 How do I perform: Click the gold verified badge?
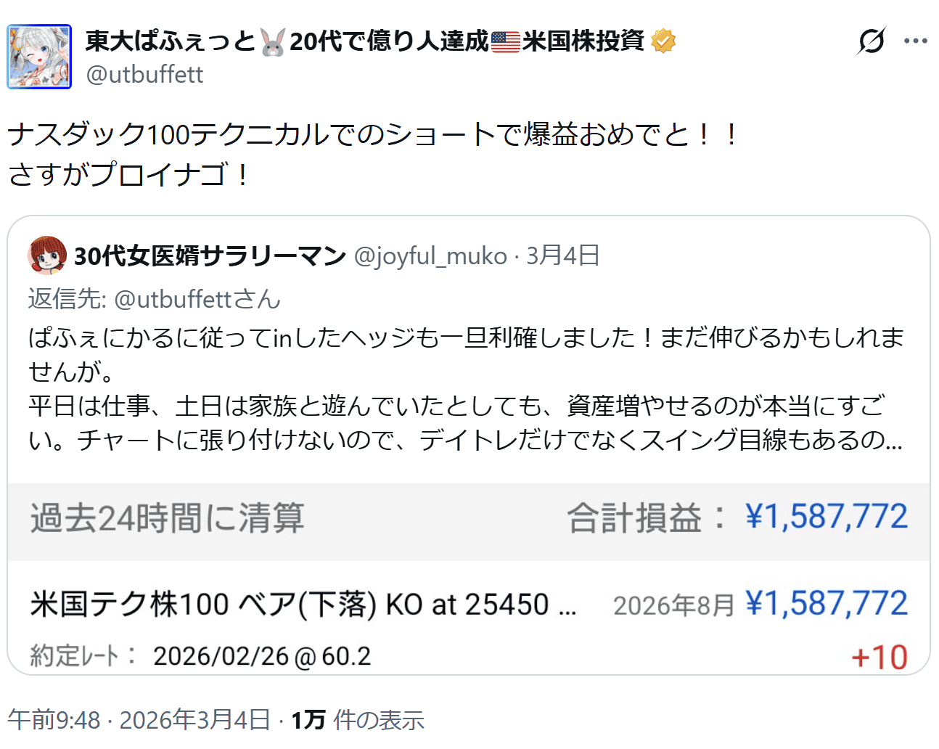(663, 41)
